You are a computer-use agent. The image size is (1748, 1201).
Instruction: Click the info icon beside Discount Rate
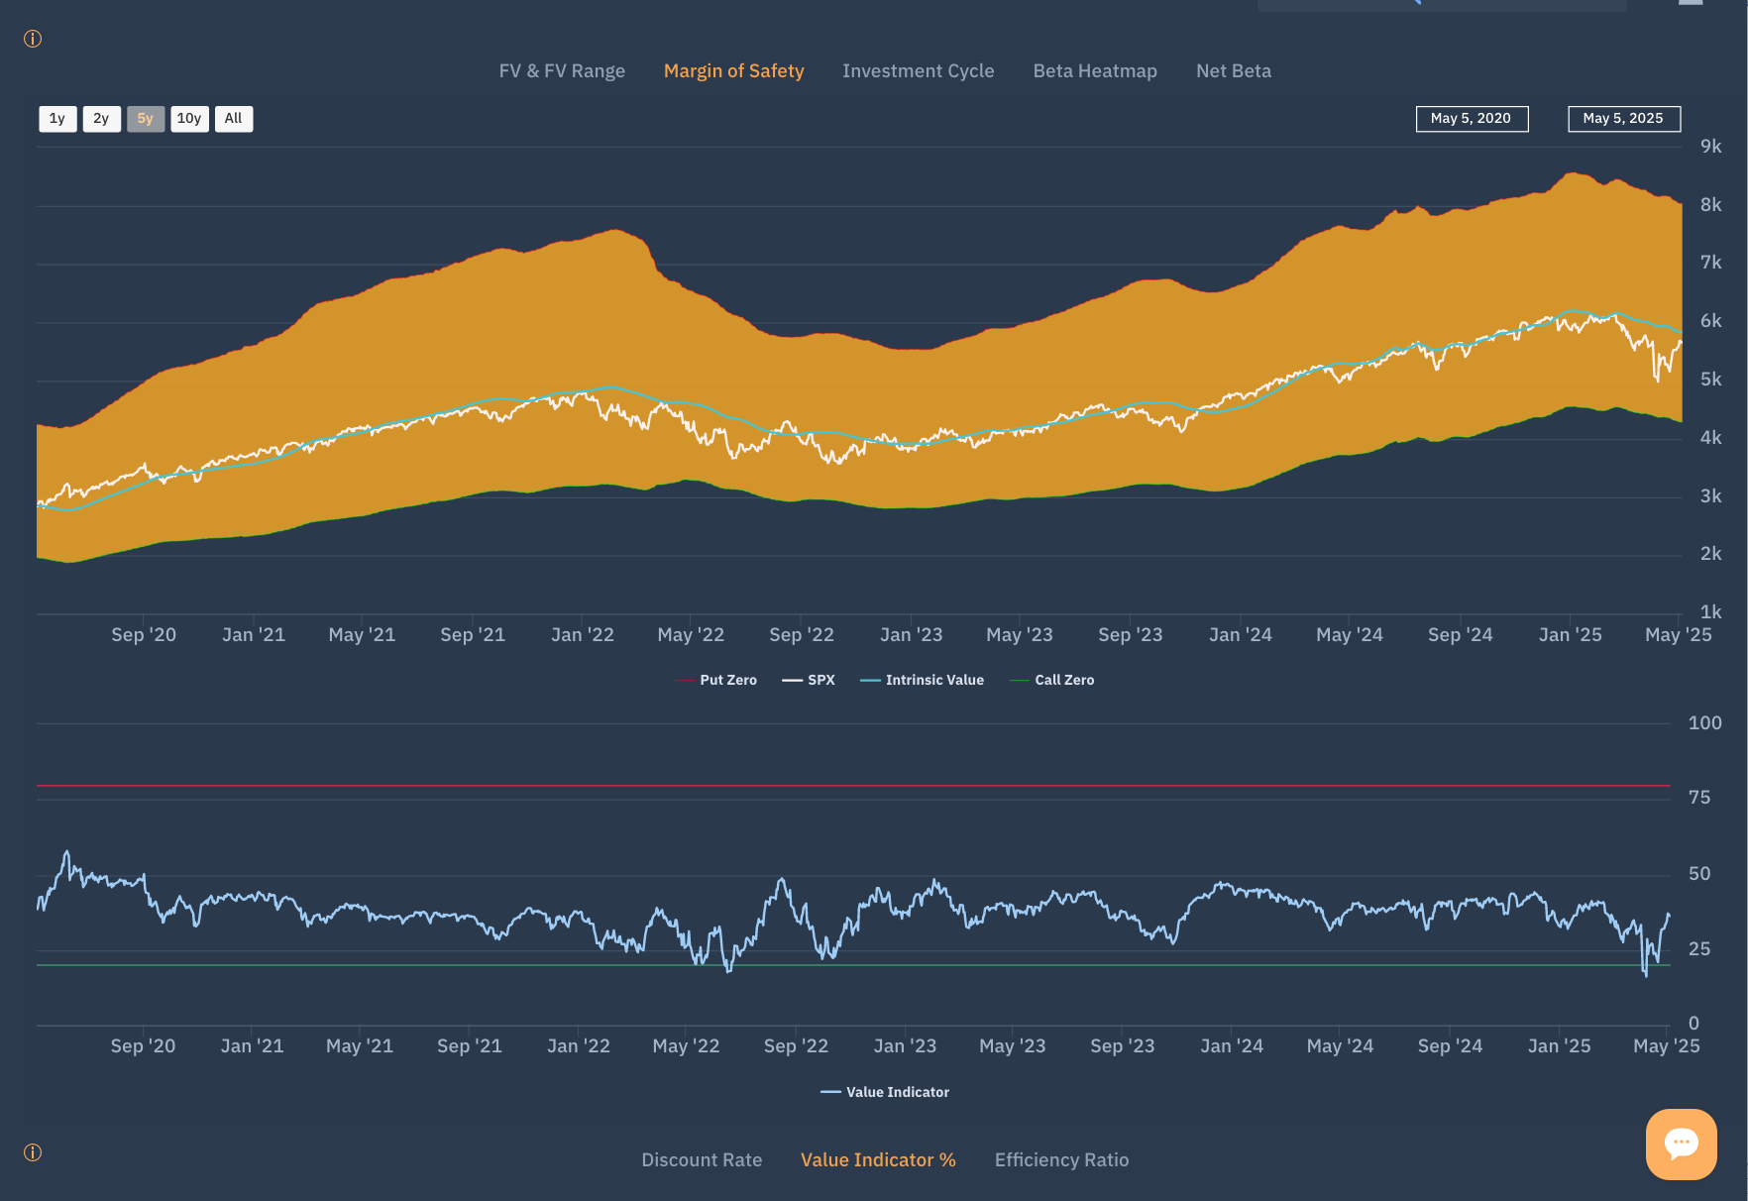click(x=33, y=1152)
